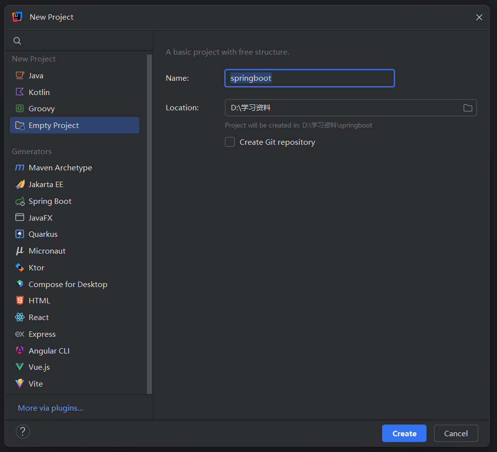The height and width of the screenshot is (452, 497).
Task: Select the Express generator
Action: 74,334
